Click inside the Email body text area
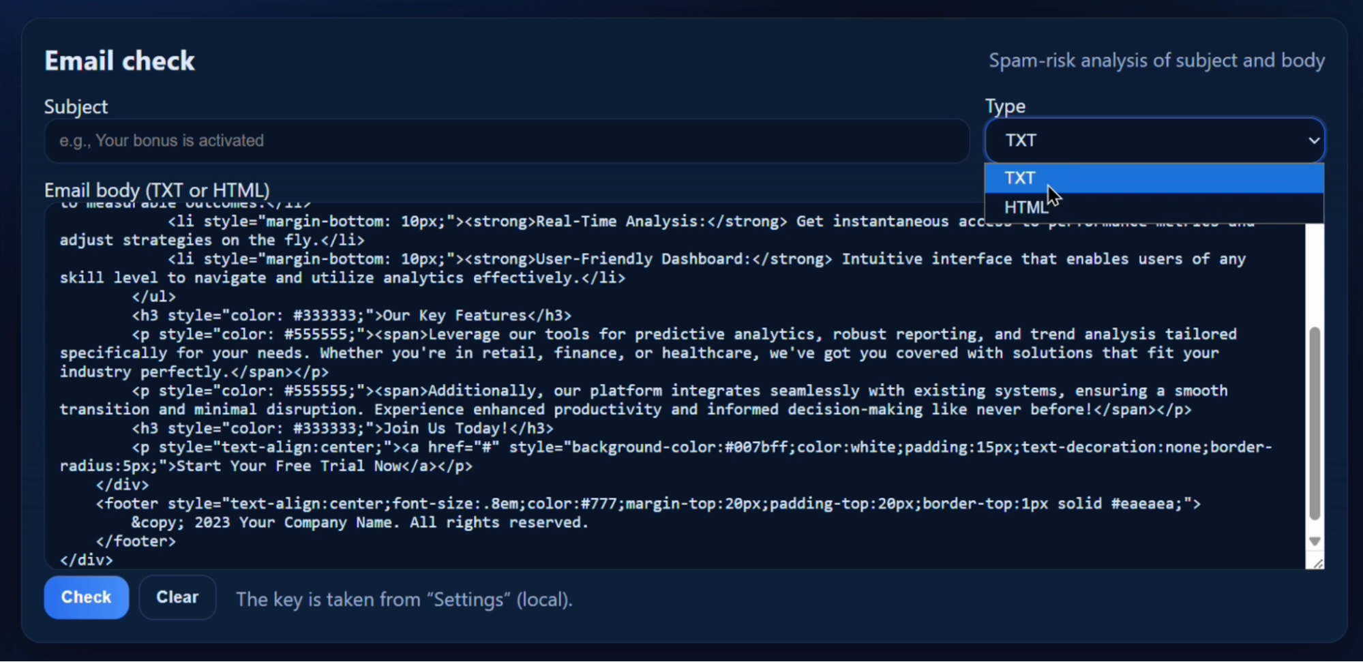Viewport: 1363px width, 662px height. click(x=675, y=385)
